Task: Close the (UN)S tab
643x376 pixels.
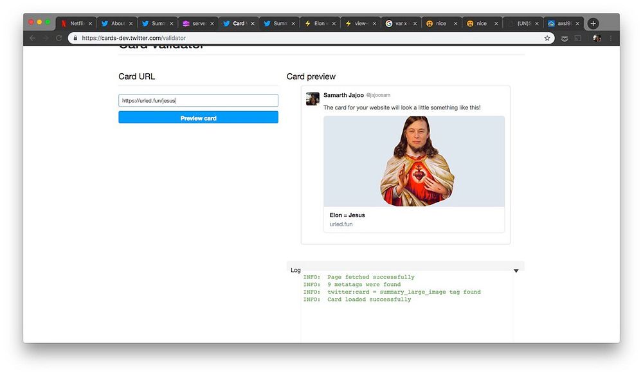Action: (x=537, y=24)
